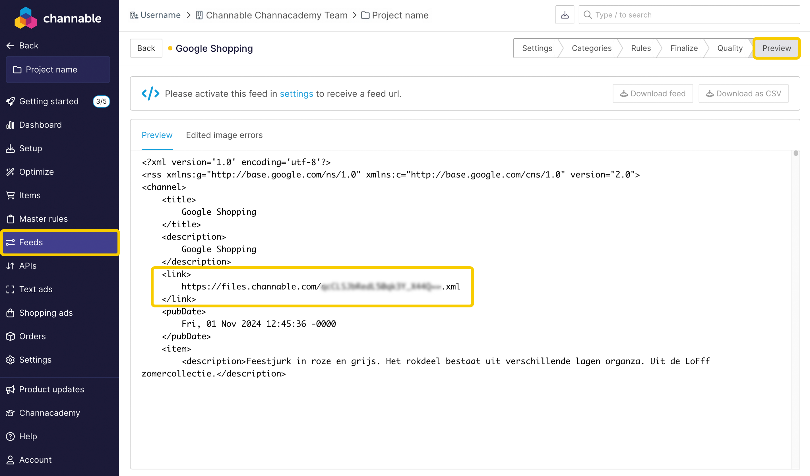Click the code brackets icon in notice
The image size is (810, 476).
pos(150,94)
